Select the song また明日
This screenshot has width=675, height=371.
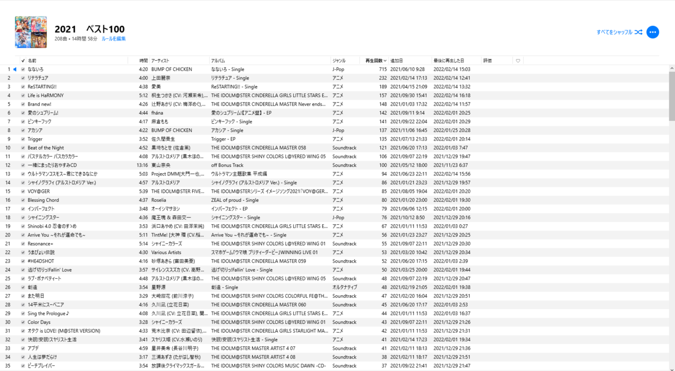pyautogui.click(x=36, y=296)
